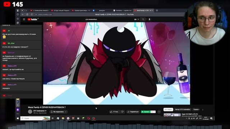Switch to the third YouTube browser tab
Viewport: 230px width, 129px height.
tap(81, 10)
